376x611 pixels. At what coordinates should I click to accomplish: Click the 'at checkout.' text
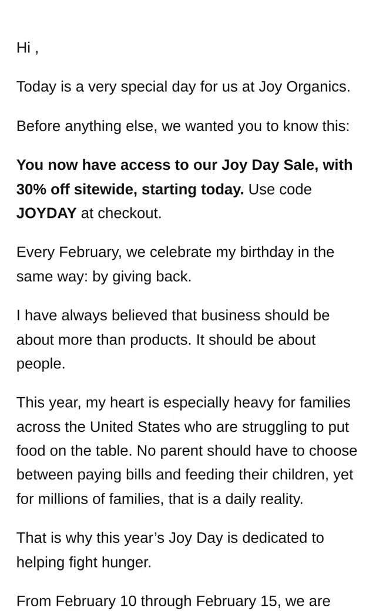[x=121, y=213]
